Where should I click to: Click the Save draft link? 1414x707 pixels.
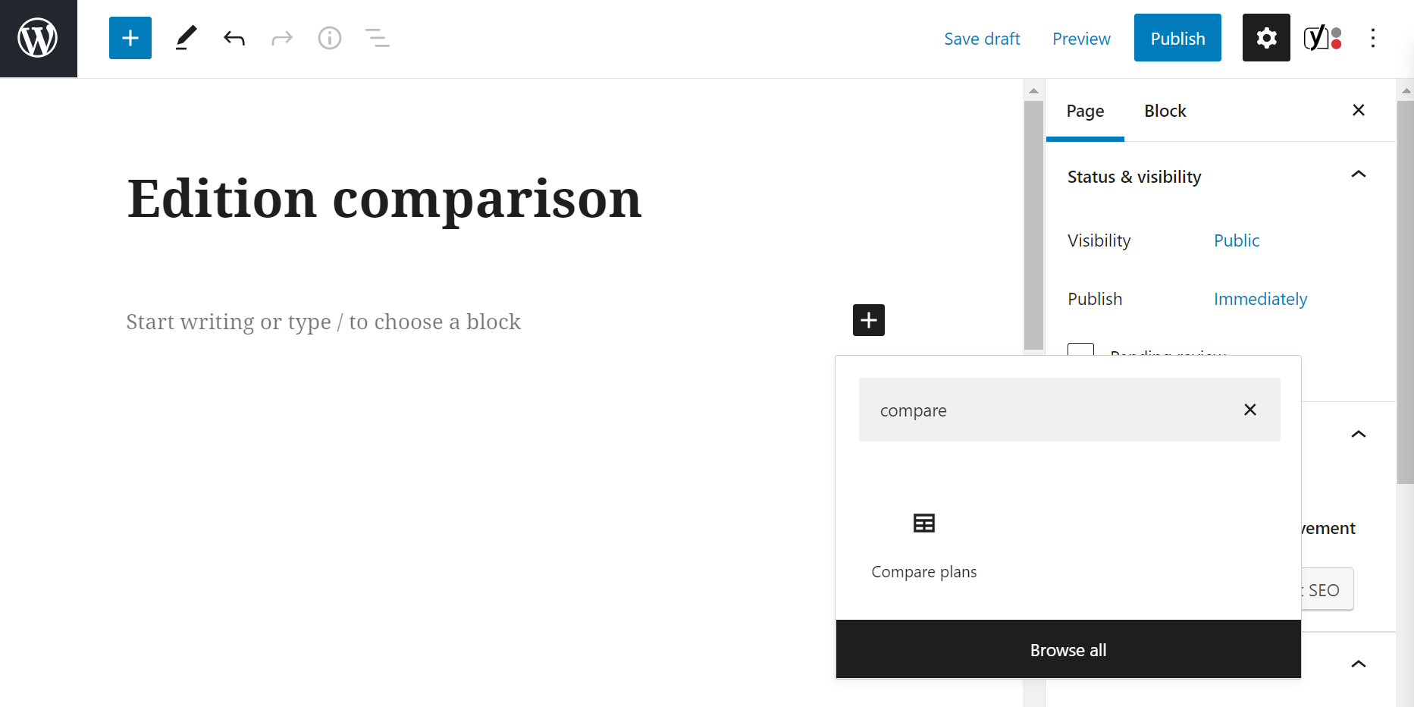pos(982,39)
